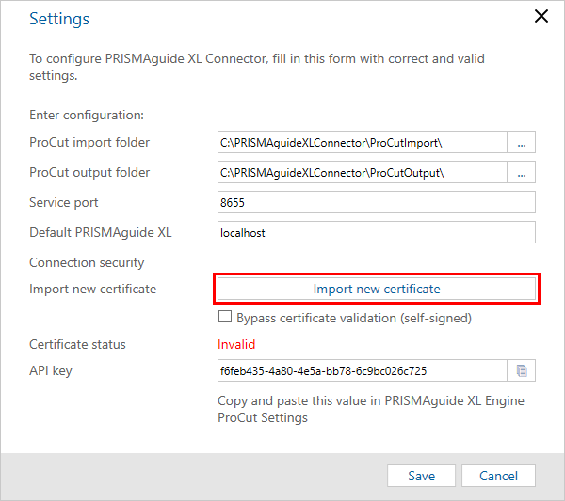The width and height of the screenshot is (565, 501).
Task: Select the API key text field
Action: [x=363, y=370]
